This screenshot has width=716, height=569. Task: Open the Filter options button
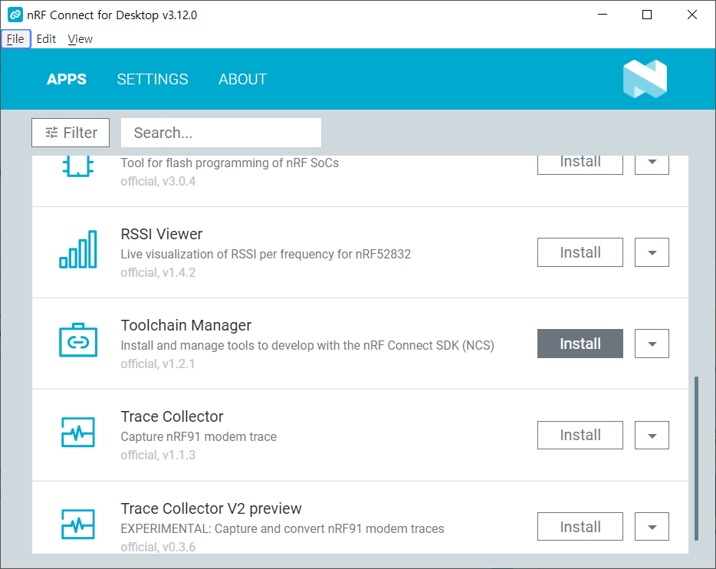pos(71,133)
